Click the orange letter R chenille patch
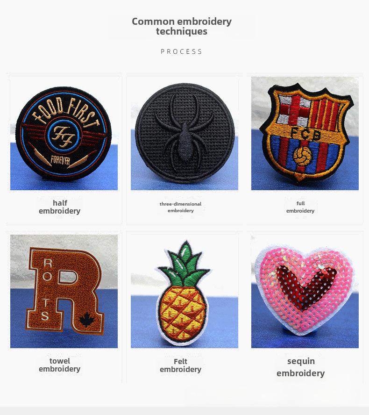The height and width of the screenshot is (415, 369). [64, 291]
